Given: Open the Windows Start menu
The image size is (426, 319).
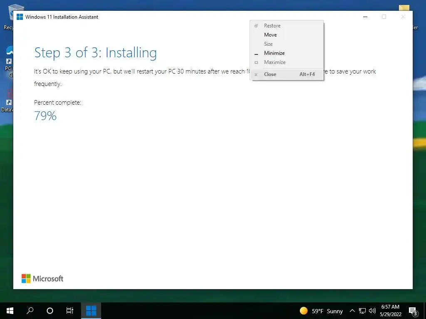Looking at the screenshot, I should click(x=10, y=311).
